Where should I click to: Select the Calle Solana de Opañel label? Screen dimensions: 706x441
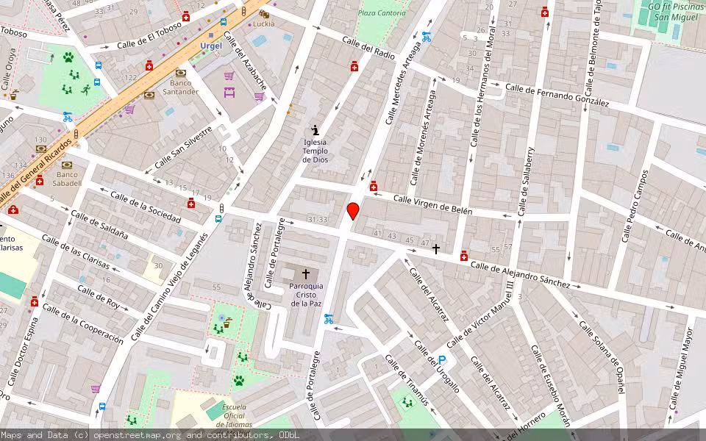pos(602,357)
